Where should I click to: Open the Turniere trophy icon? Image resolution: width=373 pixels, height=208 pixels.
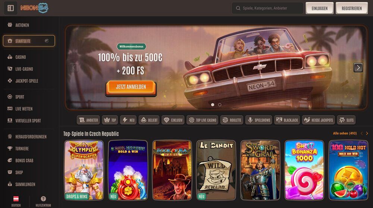10,148
